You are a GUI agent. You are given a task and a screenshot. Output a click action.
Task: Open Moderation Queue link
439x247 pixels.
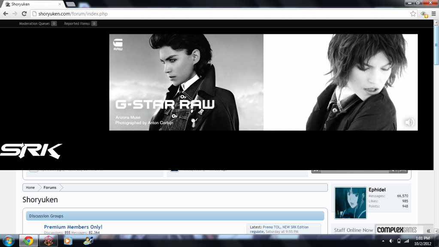pyautogui.click(x=37, y=24)
